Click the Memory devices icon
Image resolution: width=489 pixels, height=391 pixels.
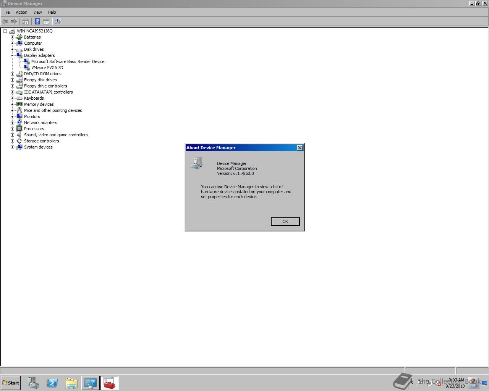[x=19, y=104]
